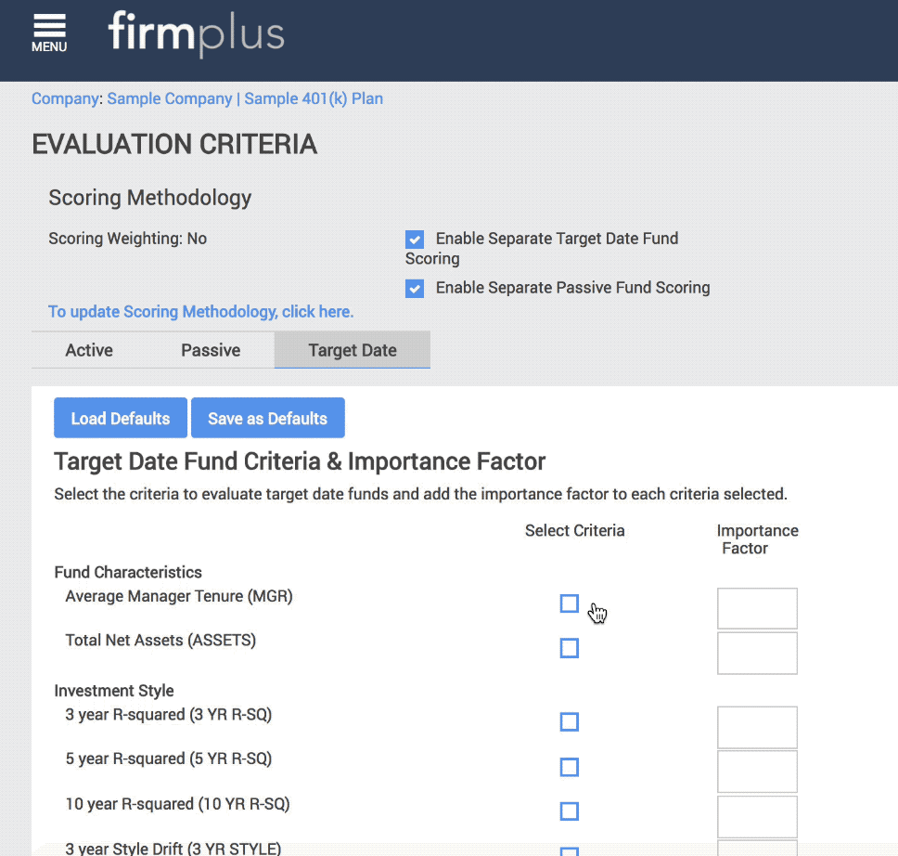The height and width of the screenshot is (856, 898).
Task: Toggle Enable Separate Target Date Fund Scoring
Action: (415, 240)
